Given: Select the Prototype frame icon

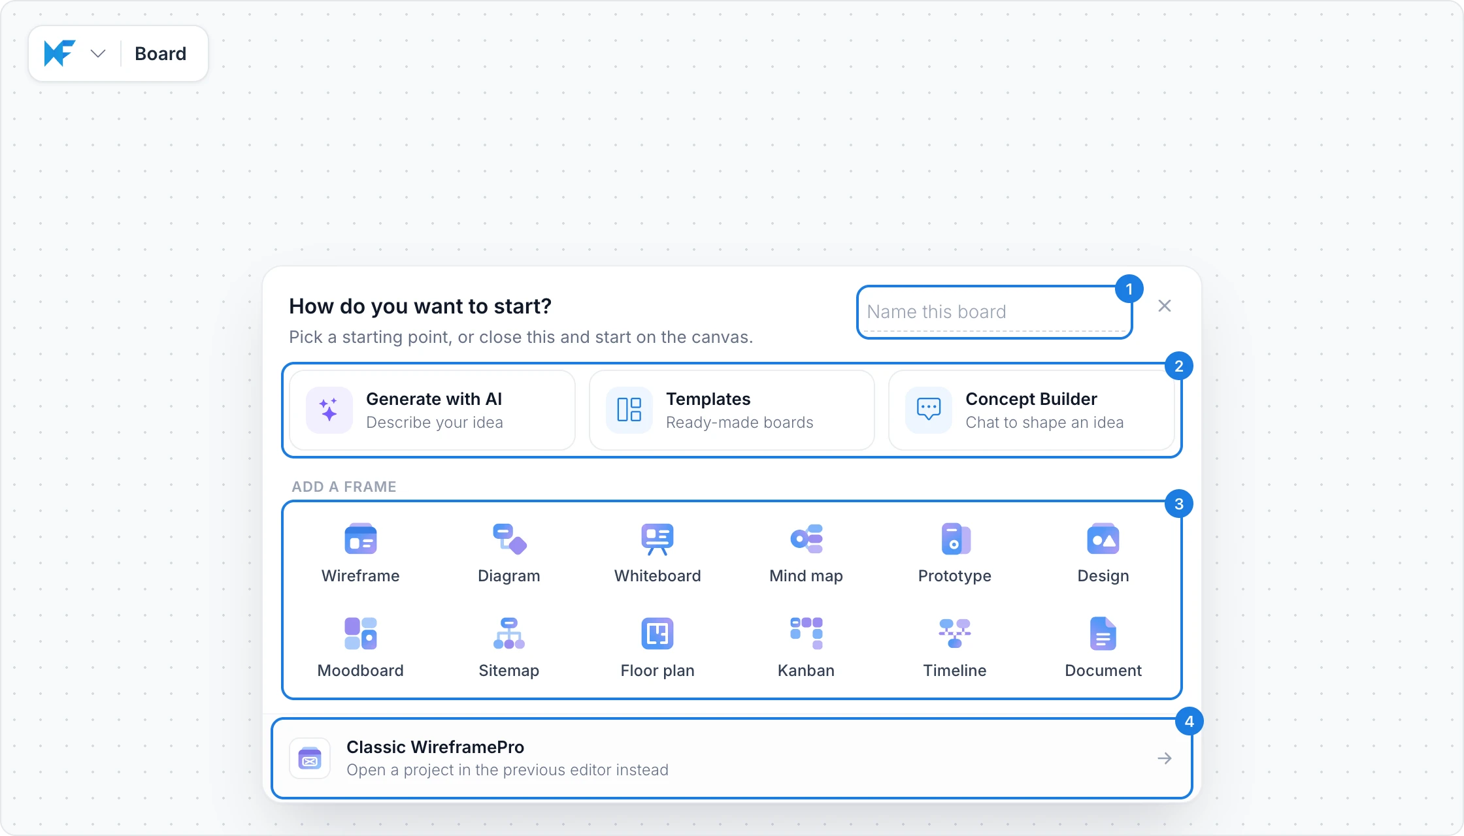Looking at the screenshot, I should coord(955,539).
